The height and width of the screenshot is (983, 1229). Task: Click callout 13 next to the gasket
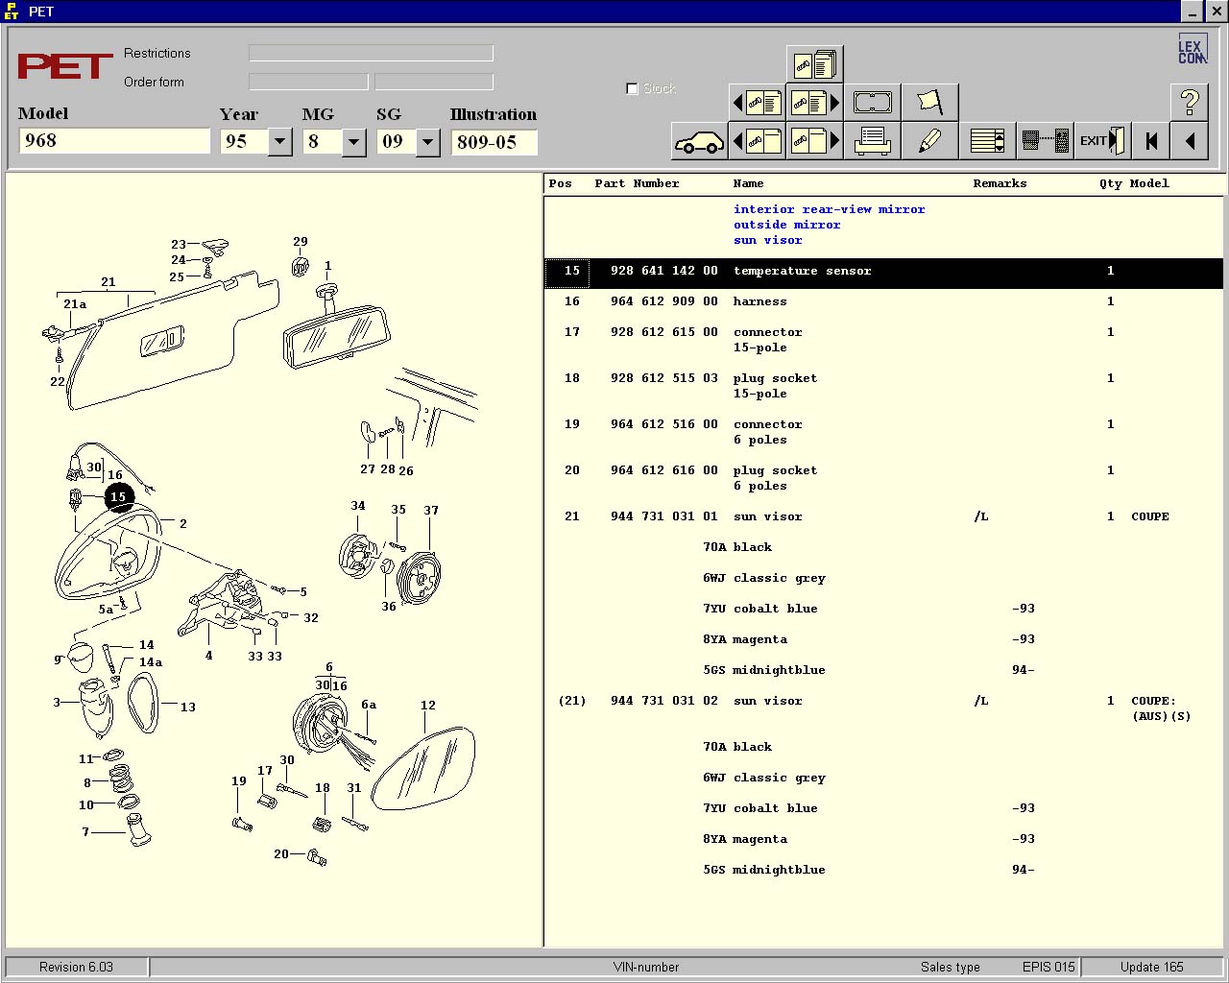(188, 707)
